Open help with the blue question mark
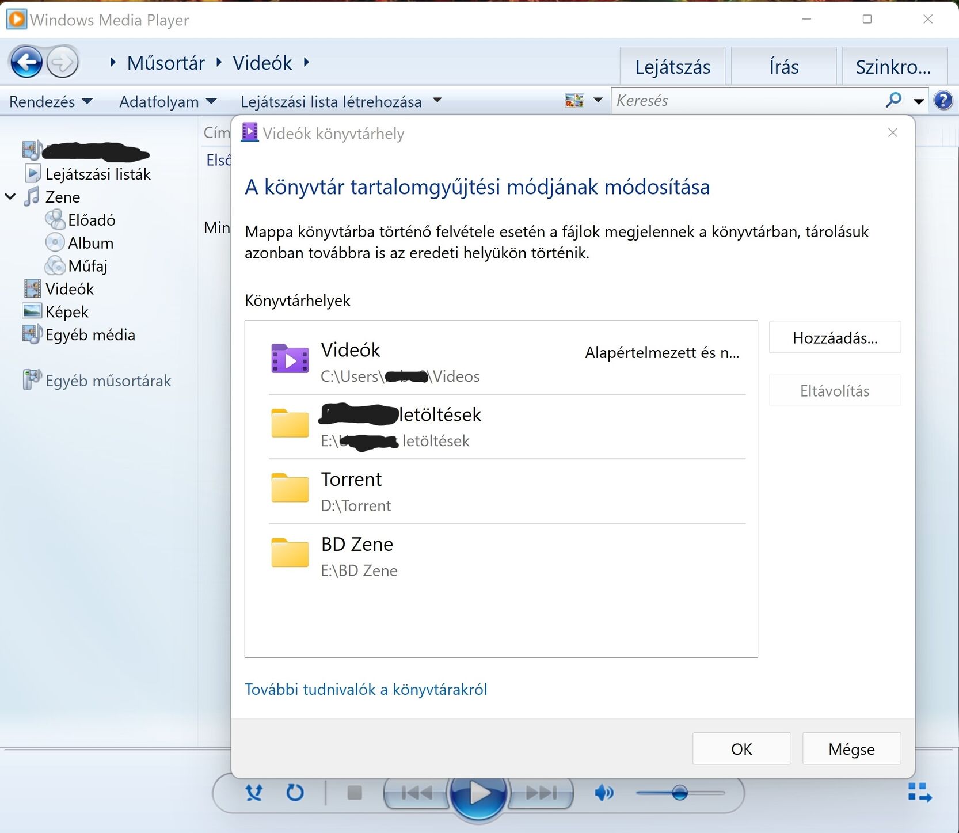This screenshot has height=833, width=959. pyautogui.click(x=943, y=101)
